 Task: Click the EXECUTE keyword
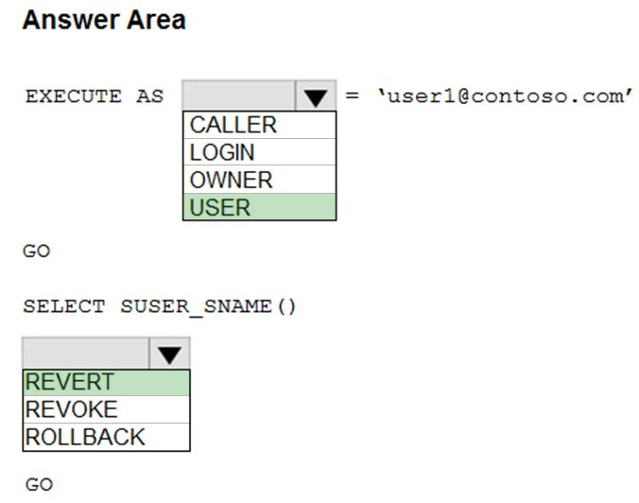tap(74, 96)
